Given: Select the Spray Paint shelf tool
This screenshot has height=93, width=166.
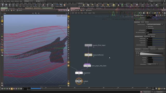Looking at the screenshot, I should (43, 5).
